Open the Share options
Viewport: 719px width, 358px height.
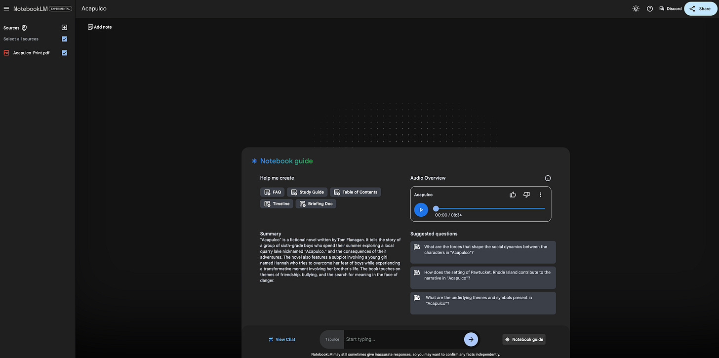click(700, 8)
